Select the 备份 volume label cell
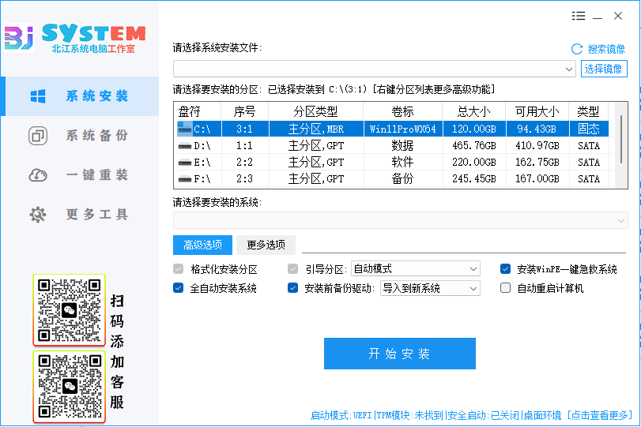Screen dimensions: 641x427 click(x=402, y=179)
